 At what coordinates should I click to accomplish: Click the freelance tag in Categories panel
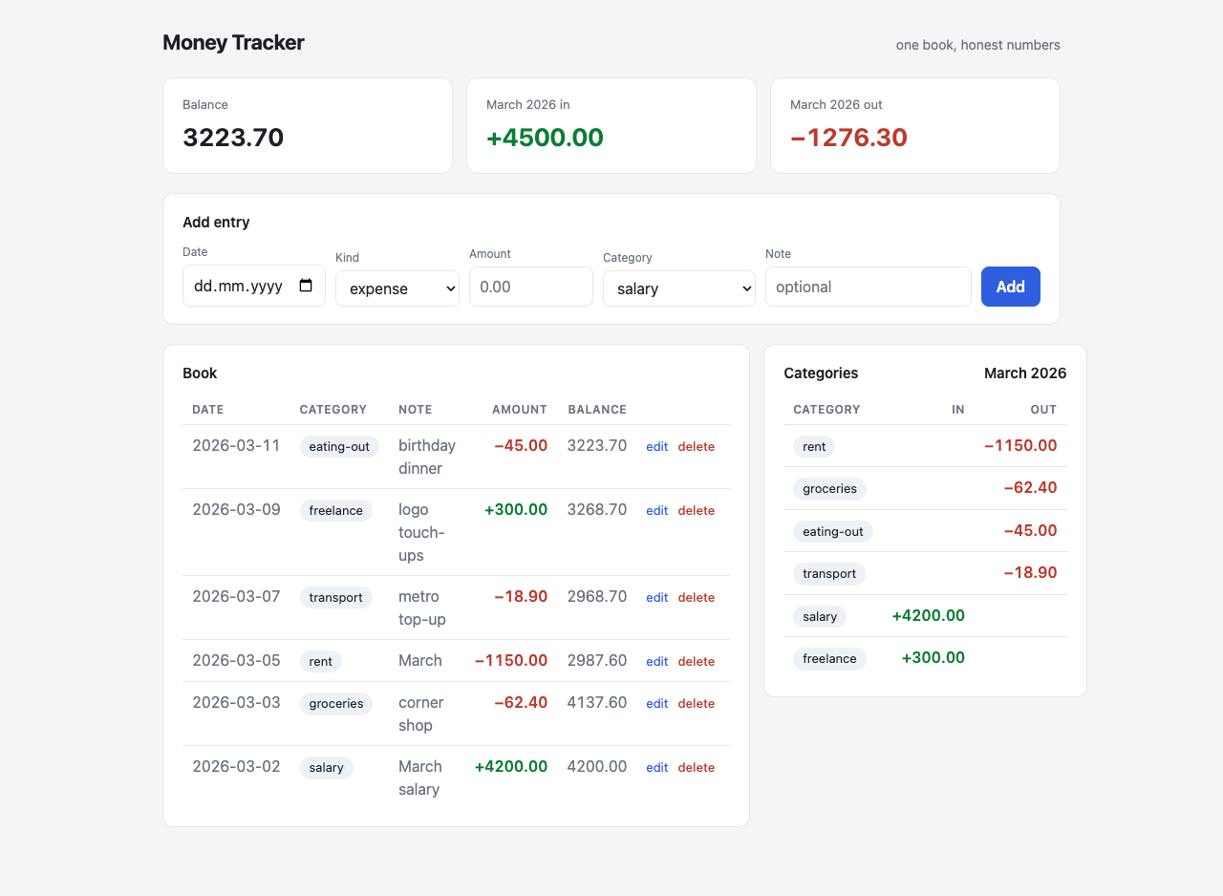(829, 658)
